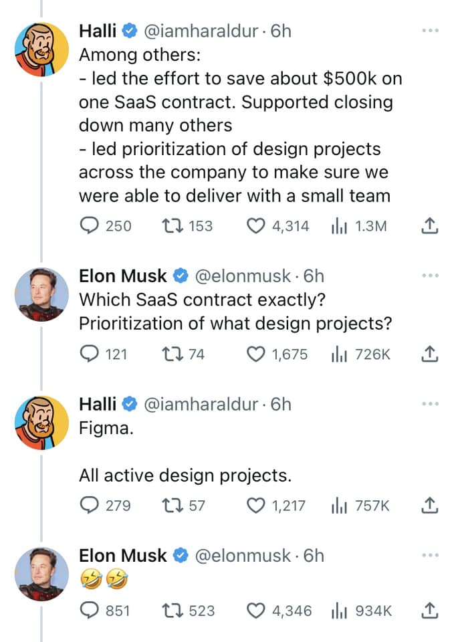View analytics showing 934K views
This screenshot has width=456, height=642.
362,611
